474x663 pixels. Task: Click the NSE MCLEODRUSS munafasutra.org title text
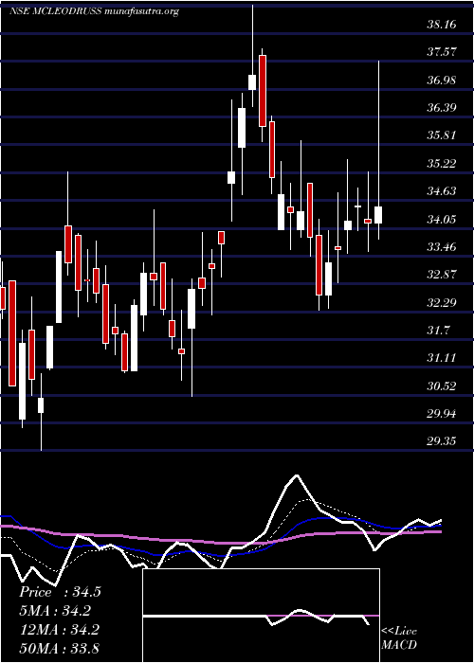[94, 11]
